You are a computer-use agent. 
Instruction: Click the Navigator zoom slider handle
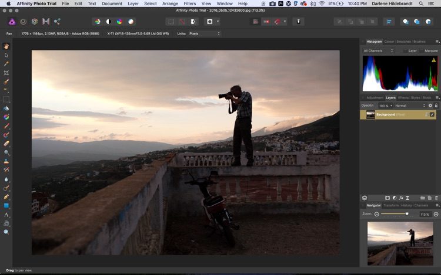(407, 214)
